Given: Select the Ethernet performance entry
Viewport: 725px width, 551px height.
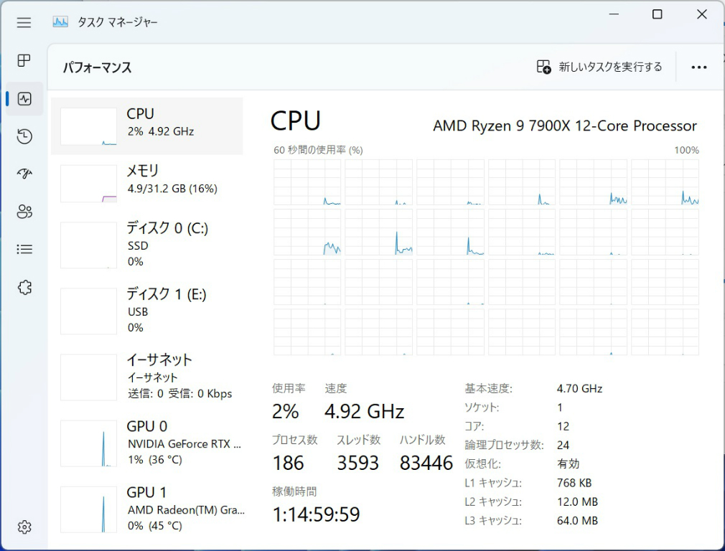Looking at the screenshot, I should coord(147,376).
